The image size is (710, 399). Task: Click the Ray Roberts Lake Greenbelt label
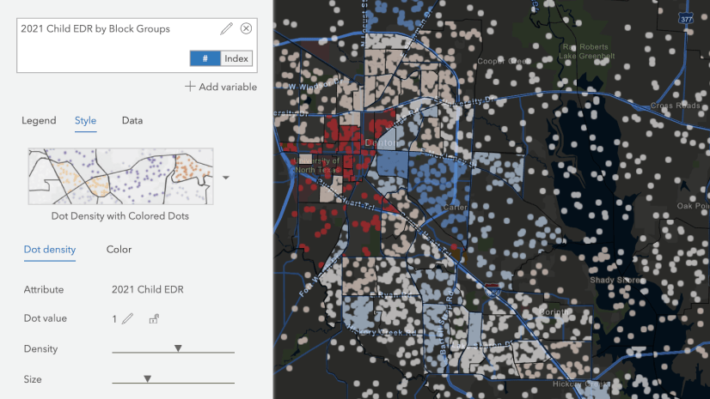point(586,51)
